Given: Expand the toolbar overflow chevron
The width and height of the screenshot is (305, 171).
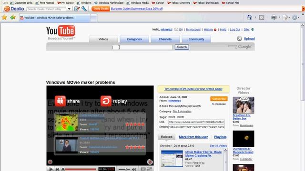Looking at the screenshot, I should point(303,14).
